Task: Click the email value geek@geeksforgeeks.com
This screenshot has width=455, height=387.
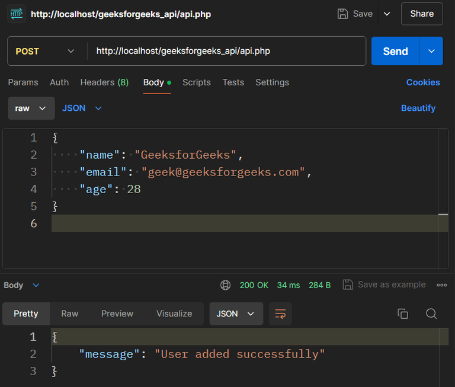Action: point(223,172)
